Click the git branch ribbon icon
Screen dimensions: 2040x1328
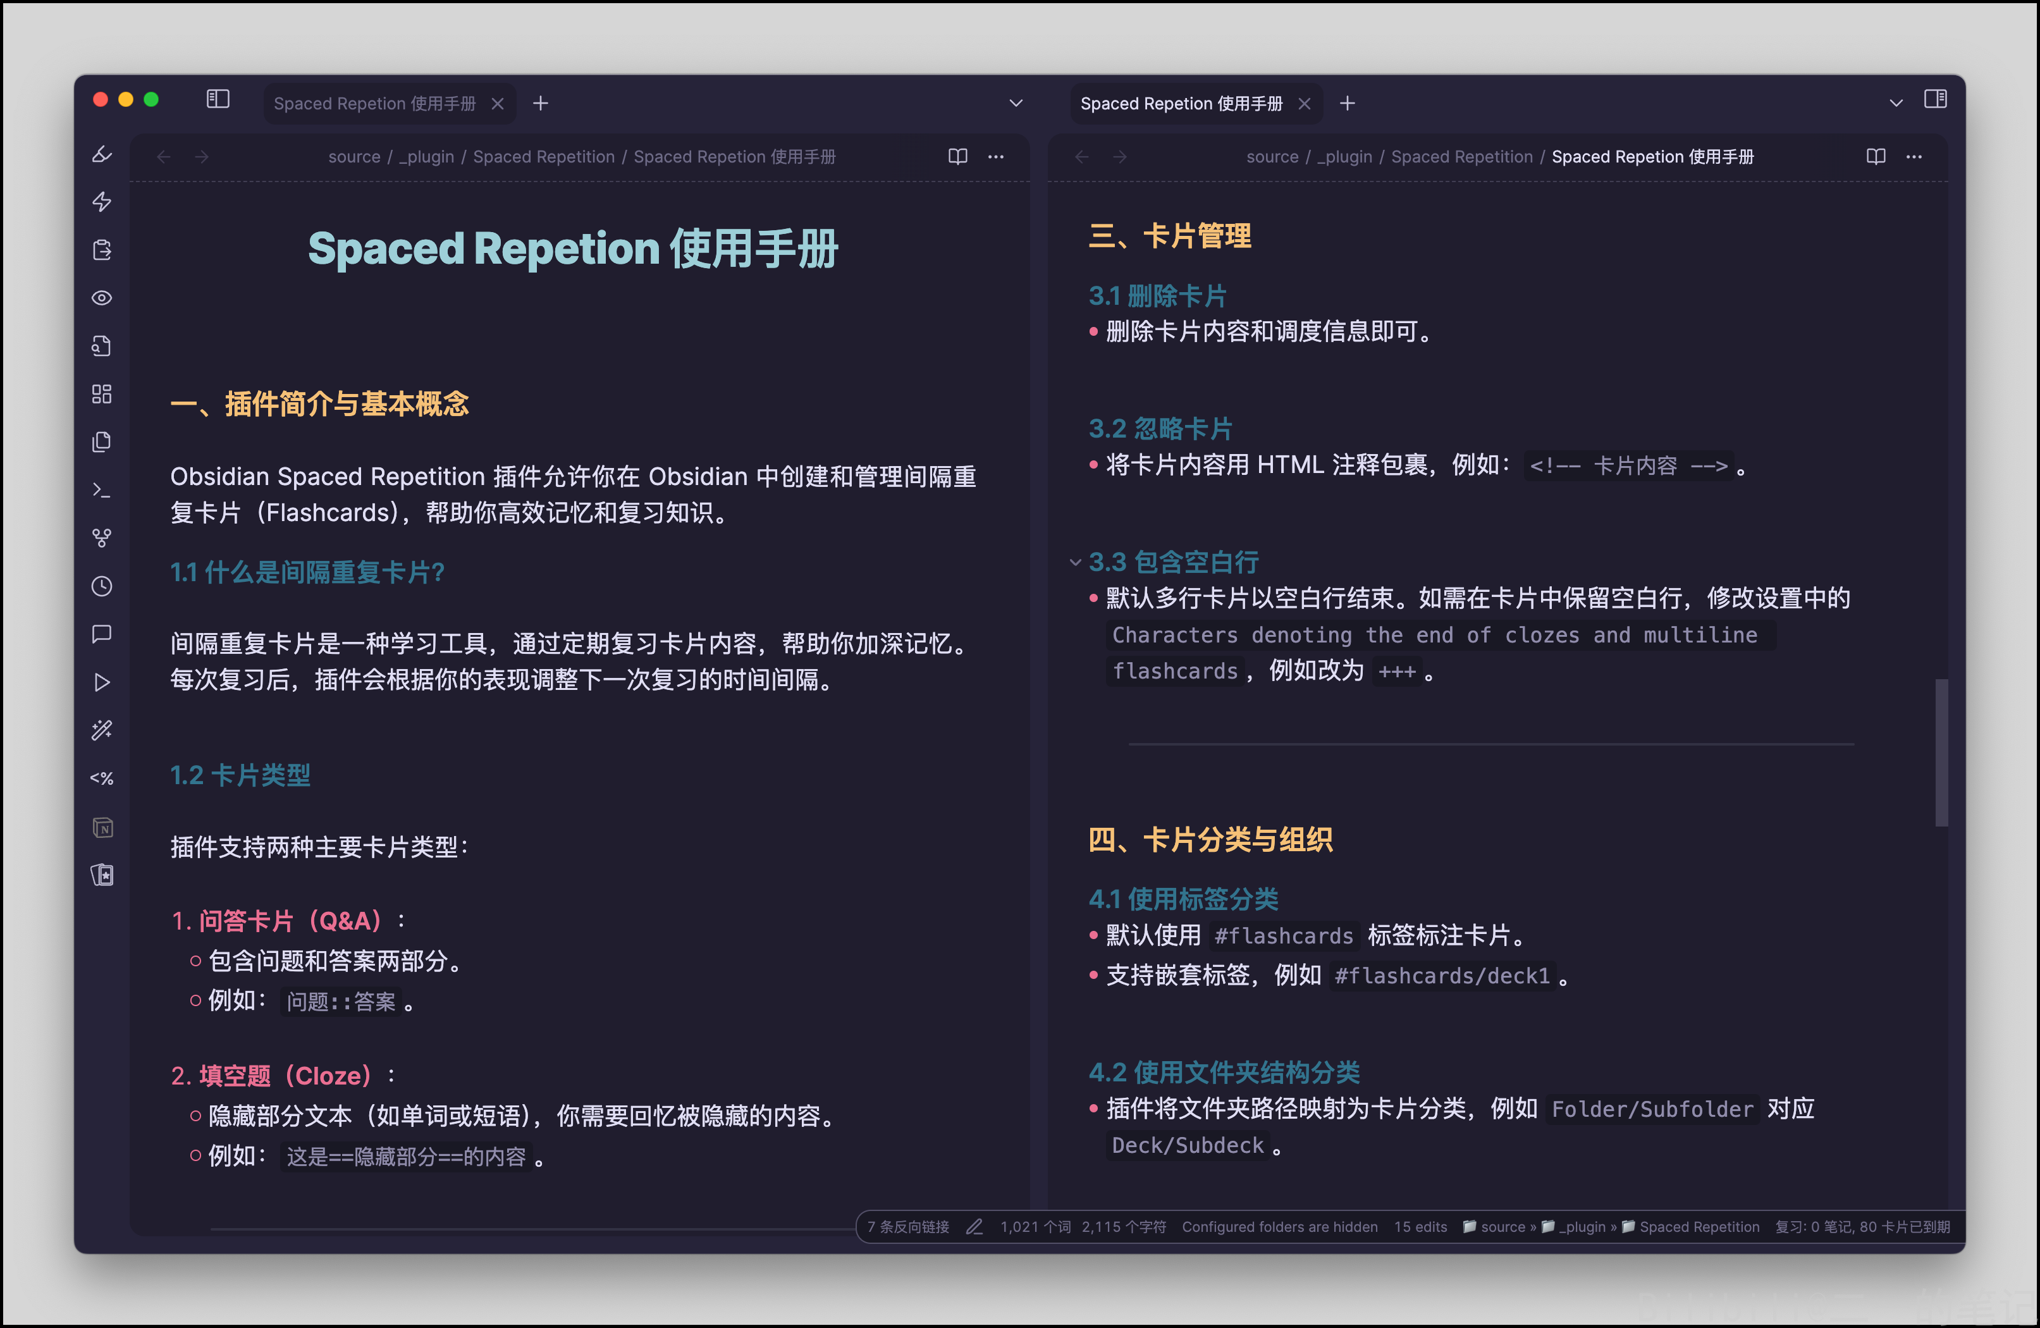[102, 538]
